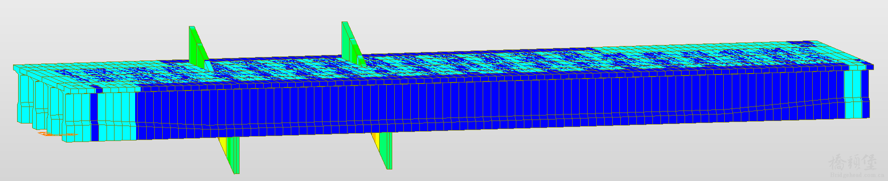Open the Bridgehead watermark link
This screenshot has height=181, width=888.
[x=857, y=175]
